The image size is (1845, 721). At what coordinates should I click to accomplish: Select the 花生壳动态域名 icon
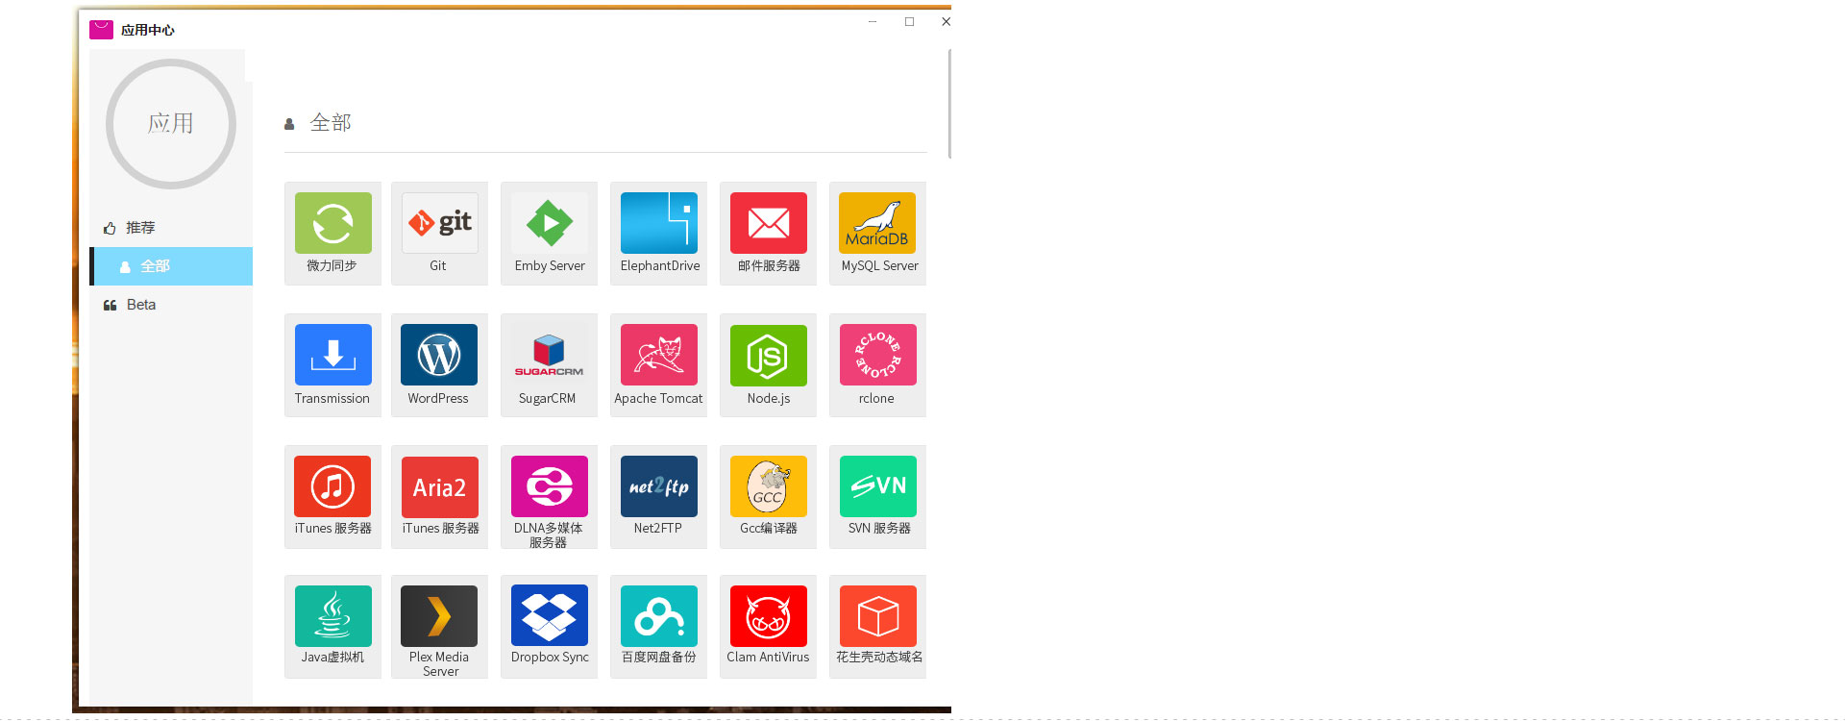(x=877, y=616)
